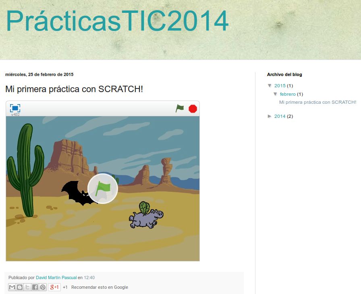This screenshot has width=361, height=294.
Task: Open sidebar post 'Mi primera práctica con SCRATCH!'
Action: [x=317, y=102]
